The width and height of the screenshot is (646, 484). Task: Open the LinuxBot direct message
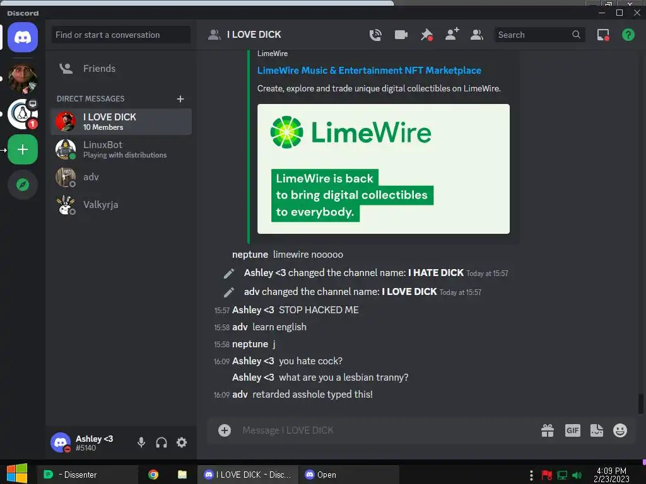(121, 149)
